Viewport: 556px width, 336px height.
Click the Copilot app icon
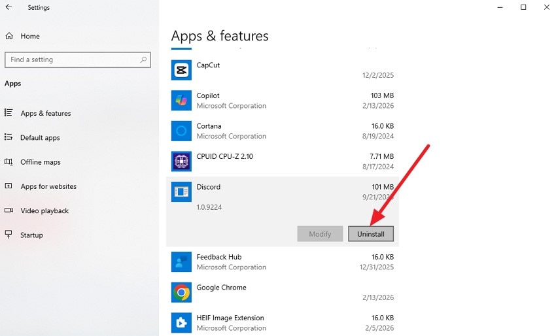[181, 100]
